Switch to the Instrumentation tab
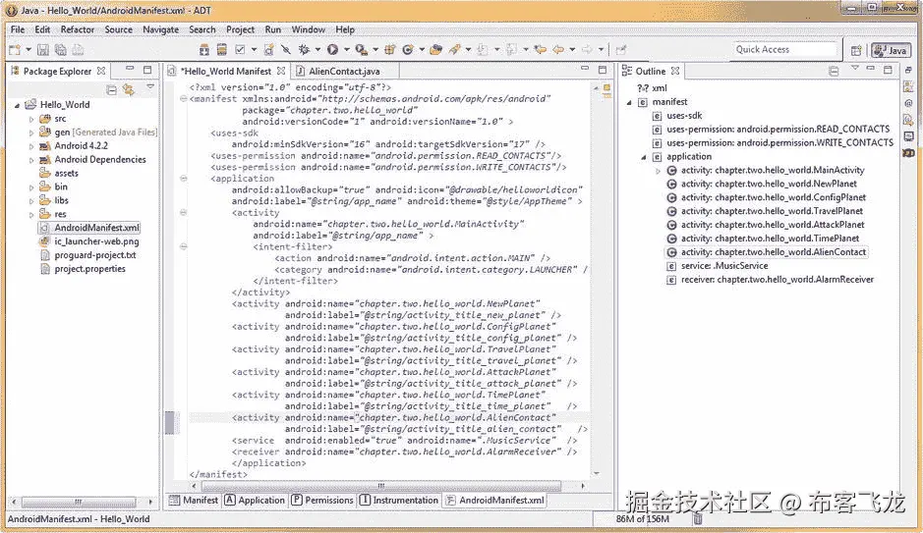Viewport: 923px width, 533px height. pyautogui.click(x=399, y=500)
